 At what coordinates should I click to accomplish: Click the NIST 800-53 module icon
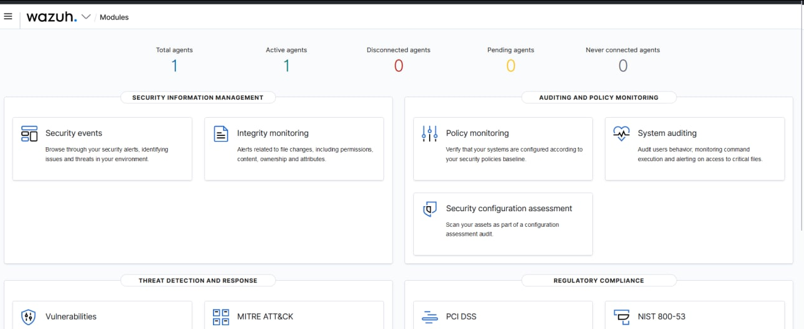621,316
